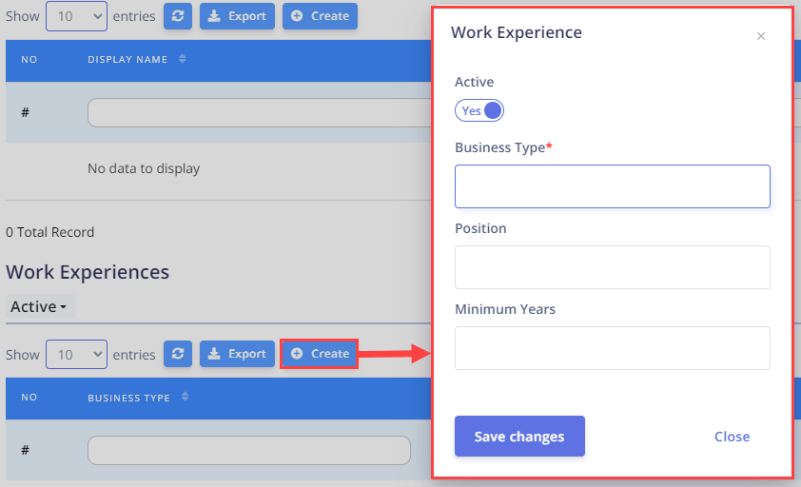The height and width of the screenshot is (487, 801).
Task: Click the Business Type column filter box
Action: pos(249,450)
